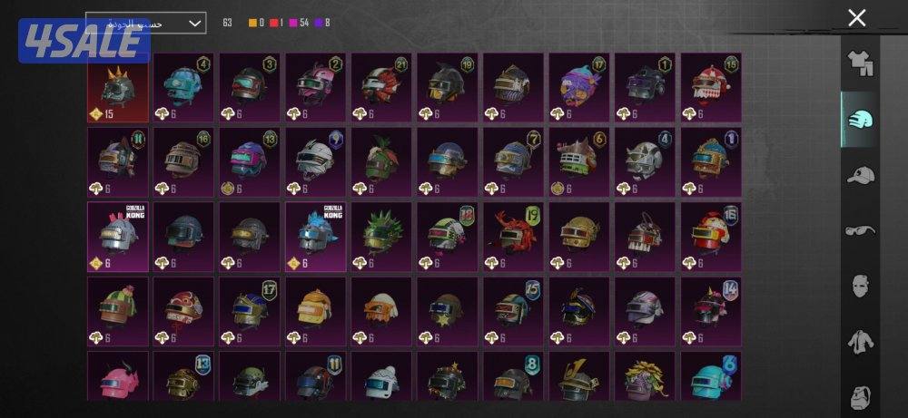Select the red lobster helmet badge 19
Screen dimensions: 908x418
514,237
